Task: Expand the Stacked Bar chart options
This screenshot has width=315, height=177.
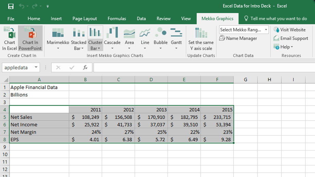Action: (79, 48)
